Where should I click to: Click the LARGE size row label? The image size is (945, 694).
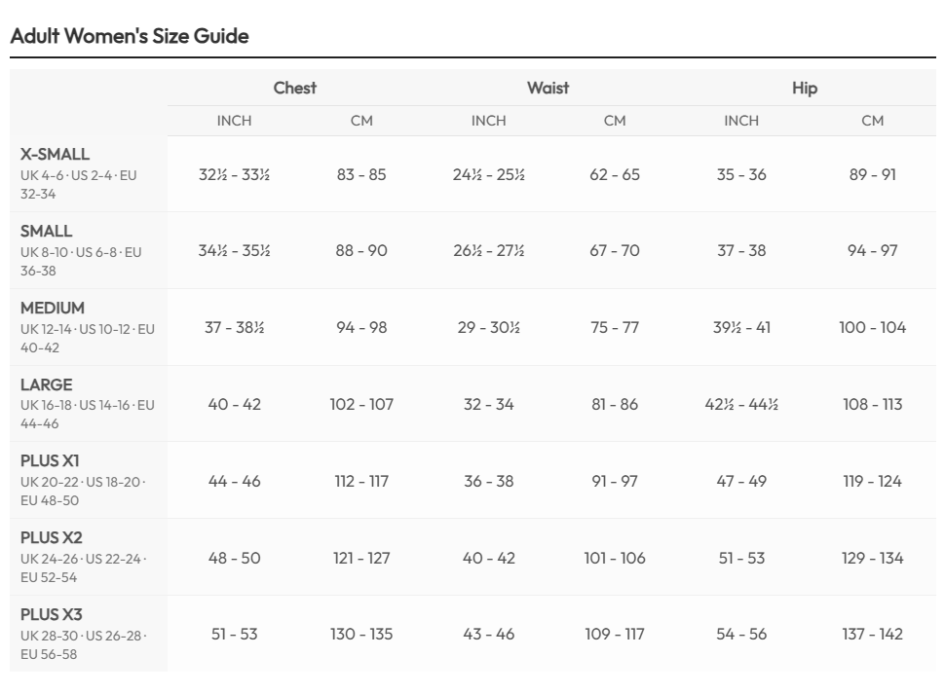47,384
